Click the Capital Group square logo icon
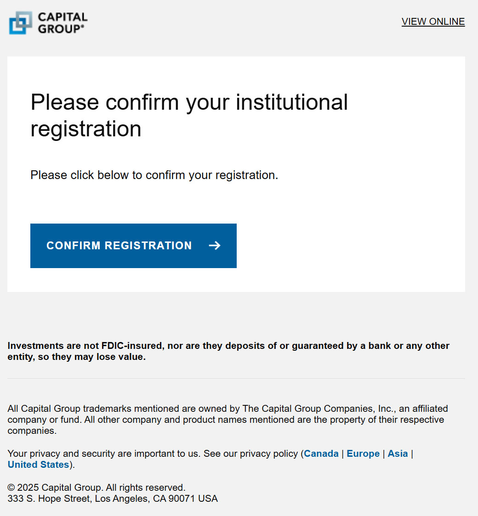This screenshot has width=478, height=516. coord(20,23)
